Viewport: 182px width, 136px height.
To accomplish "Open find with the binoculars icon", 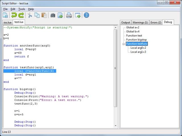I will click(x=53, y=15).
